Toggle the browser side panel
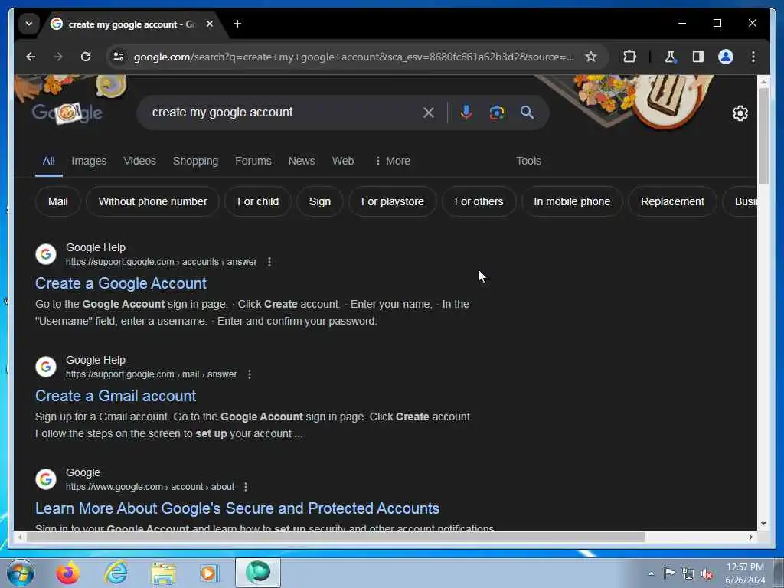This screenshot has height=588, width=784. [698, 57]
